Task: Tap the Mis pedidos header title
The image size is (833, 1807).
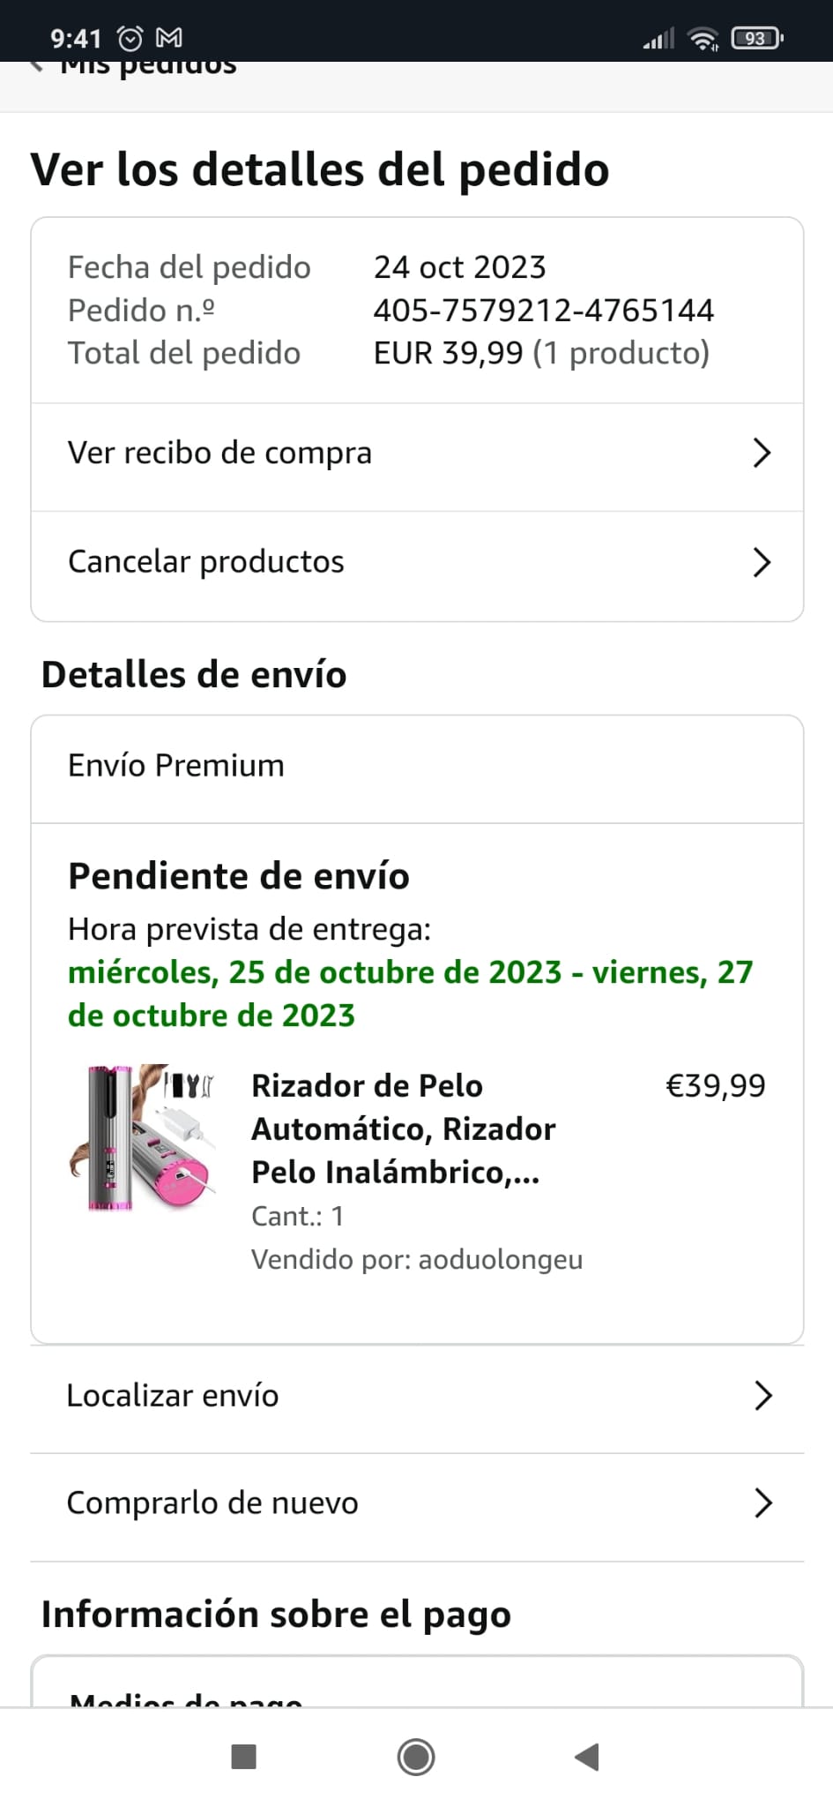Action: tap(148, 67)
